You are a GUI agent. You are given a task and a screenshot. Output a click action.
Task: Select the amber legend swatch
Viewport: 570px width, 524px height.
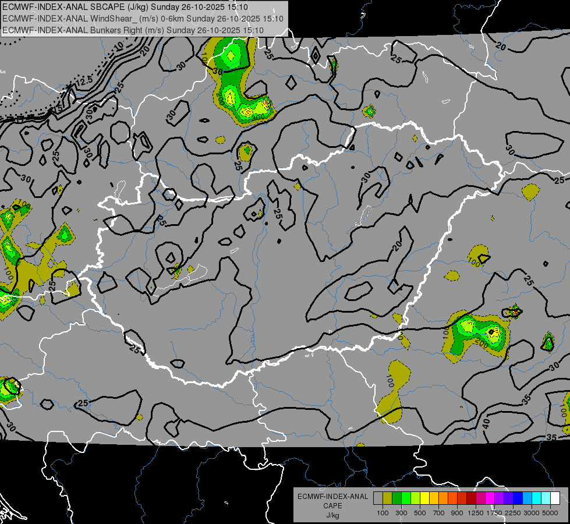tap(434, 498)
